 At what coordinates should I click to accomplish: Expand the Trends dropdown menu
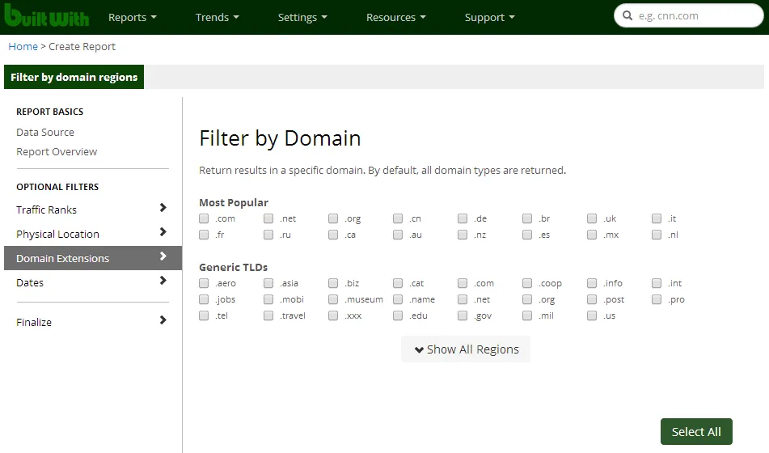click(218, 17)
